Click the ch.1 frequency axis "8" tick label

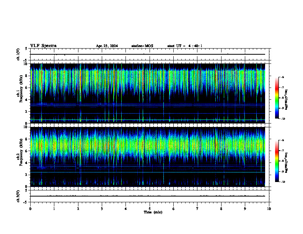pyautogui.click(x=27, y=76)
